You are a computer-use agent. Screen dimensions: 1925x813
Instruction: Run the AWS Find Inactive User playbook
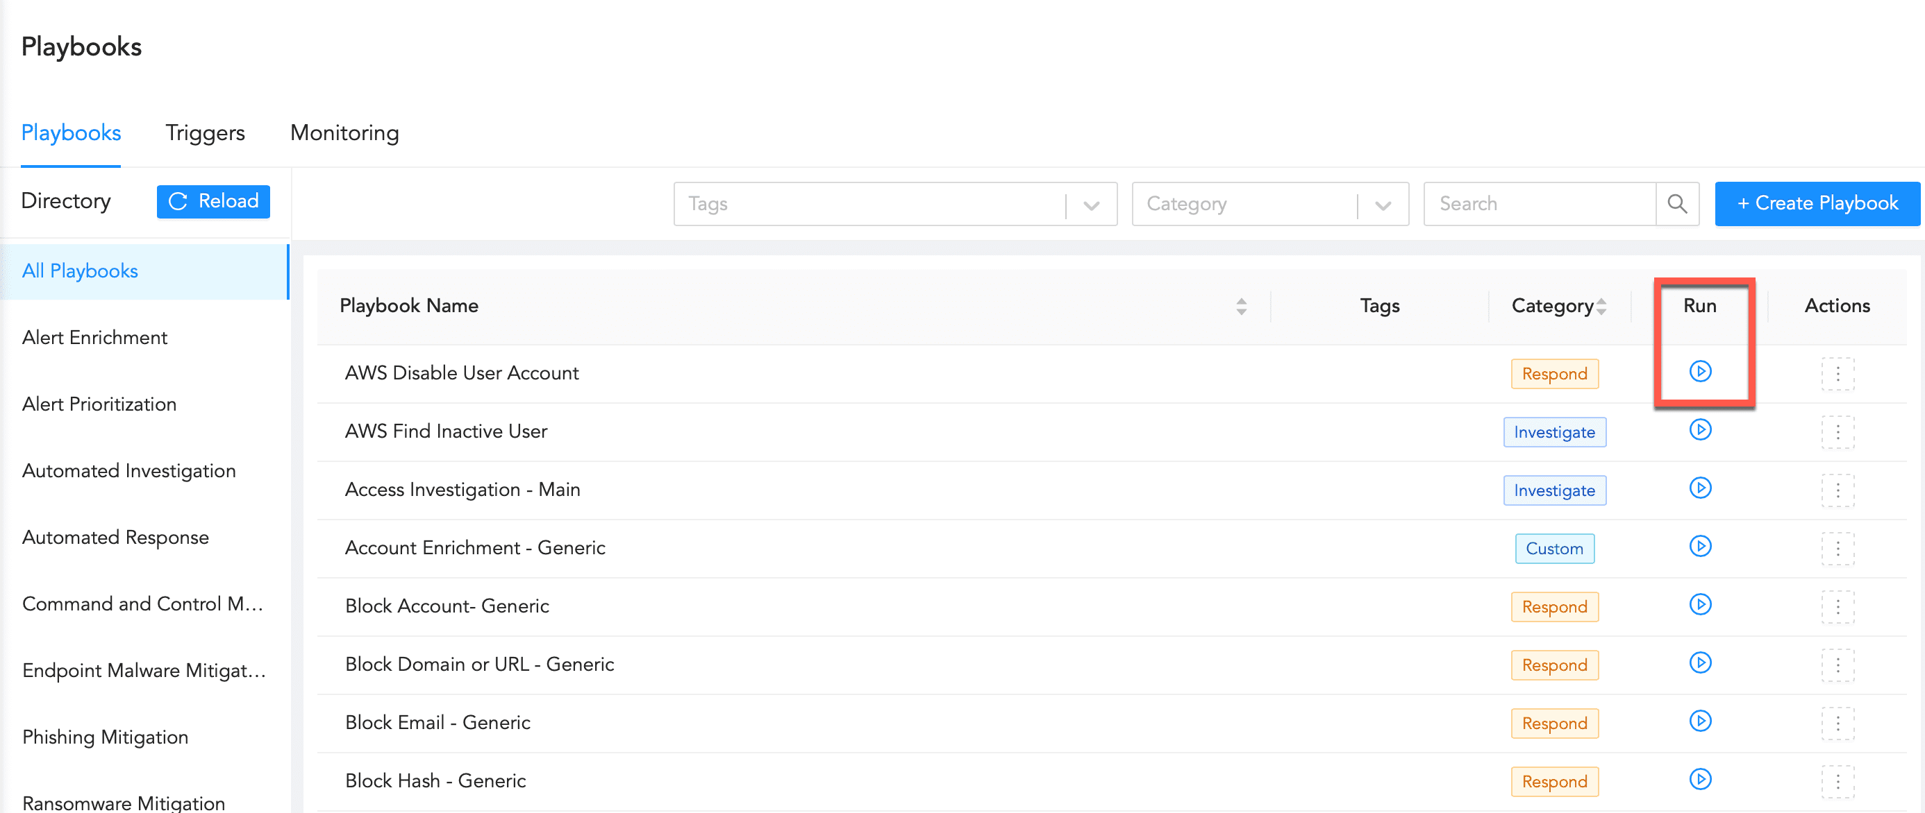tap(1700, 430)
